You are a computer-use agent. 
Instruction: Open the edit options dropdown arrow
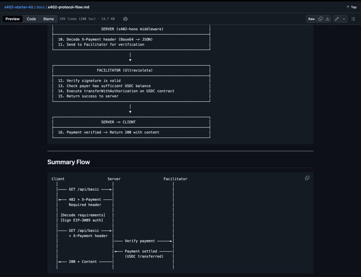pos(344,19)
